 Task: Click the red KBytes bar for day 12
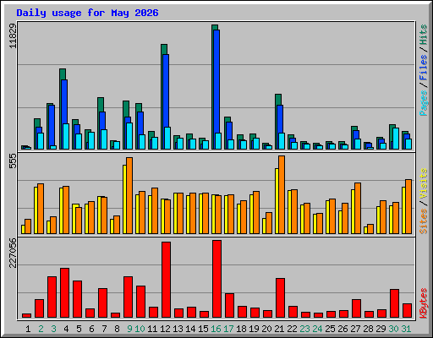point(166,280)
